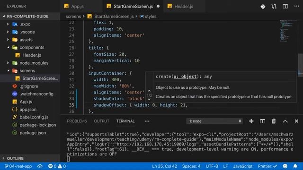Click the styles breadcrumb
Image resolution: width=303 pixels, height=170 pixels.
(151, 17)
